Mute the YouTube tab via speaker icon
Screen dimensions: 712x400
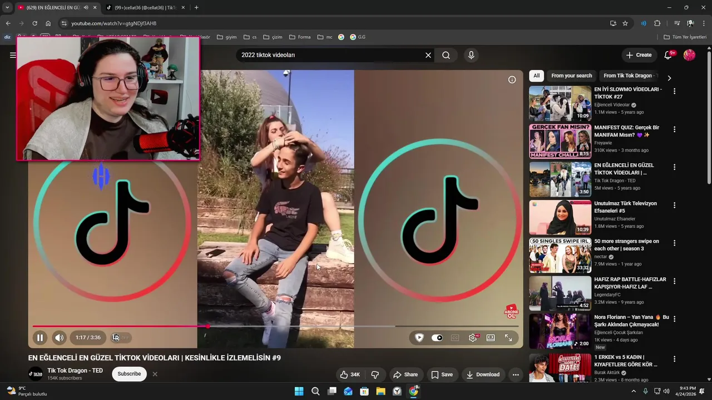tap(86, 8)
